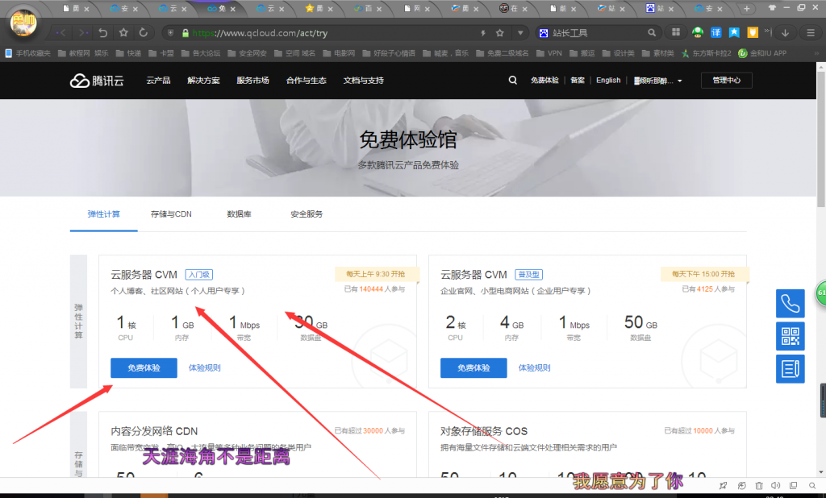This screenshot has width=826, height=498.
Task: Click the phone contact icon on right sidebar
Action: [x=790, y=304]
